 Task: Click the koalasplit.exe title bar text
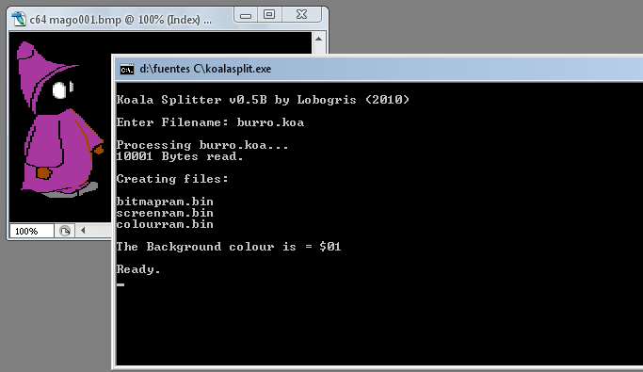[x=205, y=69]
